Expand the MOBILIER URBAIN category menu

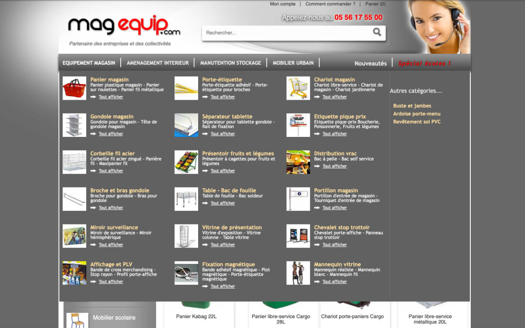[293, 63]
